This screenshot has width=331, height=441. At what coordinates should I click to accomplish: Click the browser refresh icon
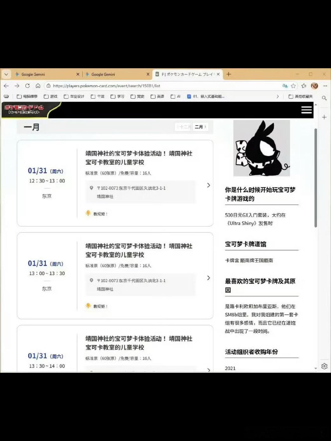pos(27,86)
